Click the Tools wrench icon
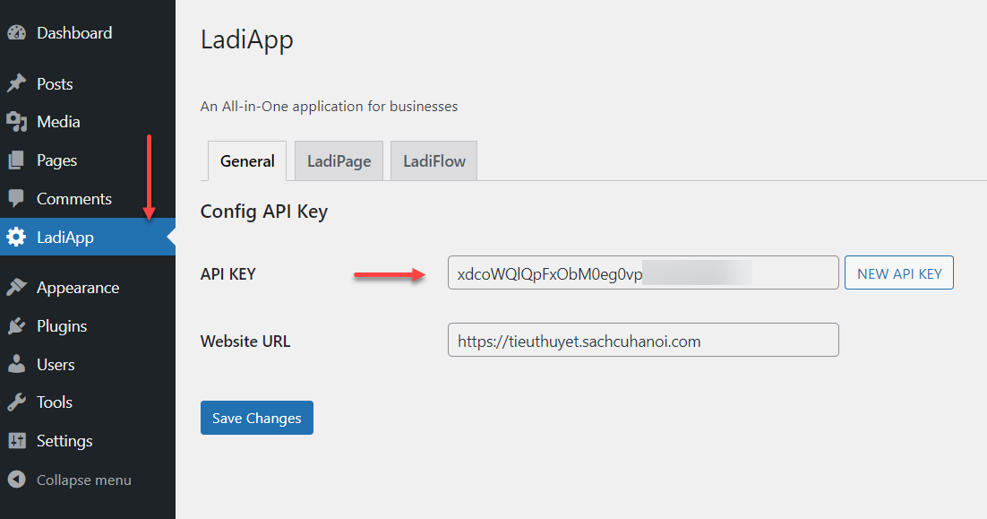This screenshot has height=519, width=987. click(17, 402)
